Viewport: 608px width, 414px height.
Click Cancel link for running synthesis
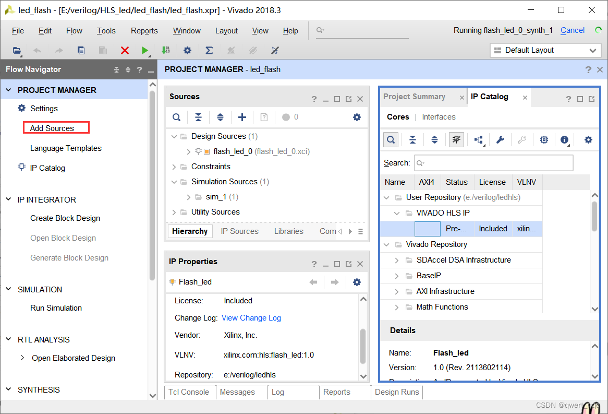(x=573, y=30)
